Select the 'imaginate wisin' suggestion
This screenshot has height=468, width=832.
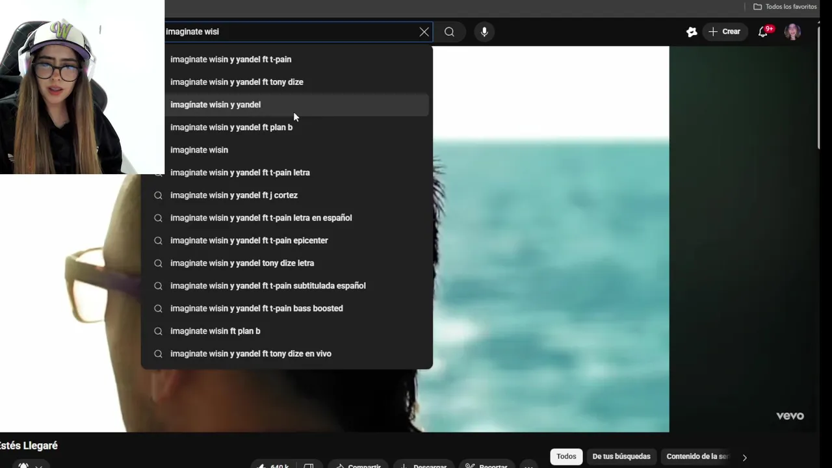pyautogui.click(x=287, y=150)
